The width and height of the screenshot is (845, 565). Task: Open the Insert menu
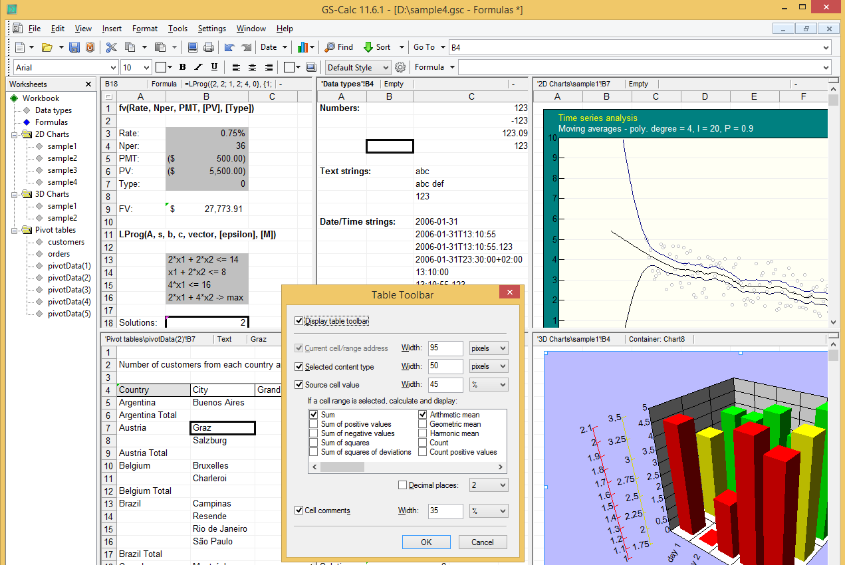[x=112, y=29]
